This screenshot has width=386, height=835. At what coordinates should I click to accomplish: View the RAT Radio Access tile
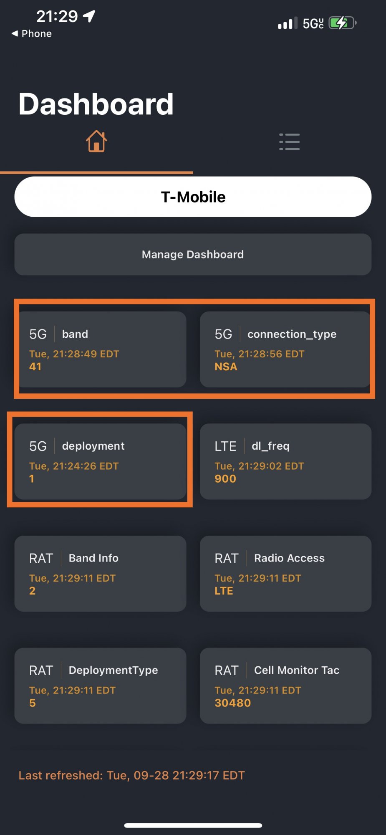tap(285, 574)
